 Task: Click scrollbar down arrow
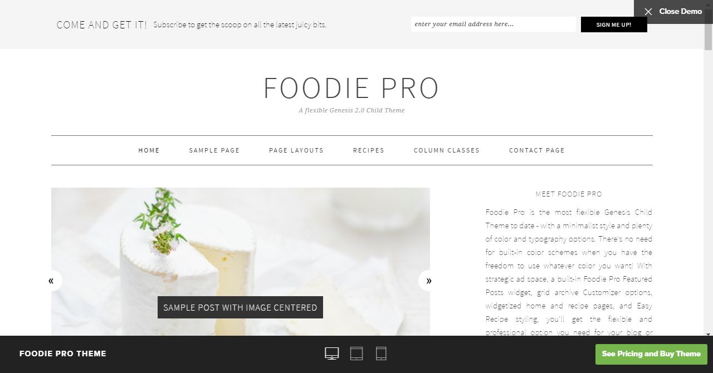[x=708, y=334]
